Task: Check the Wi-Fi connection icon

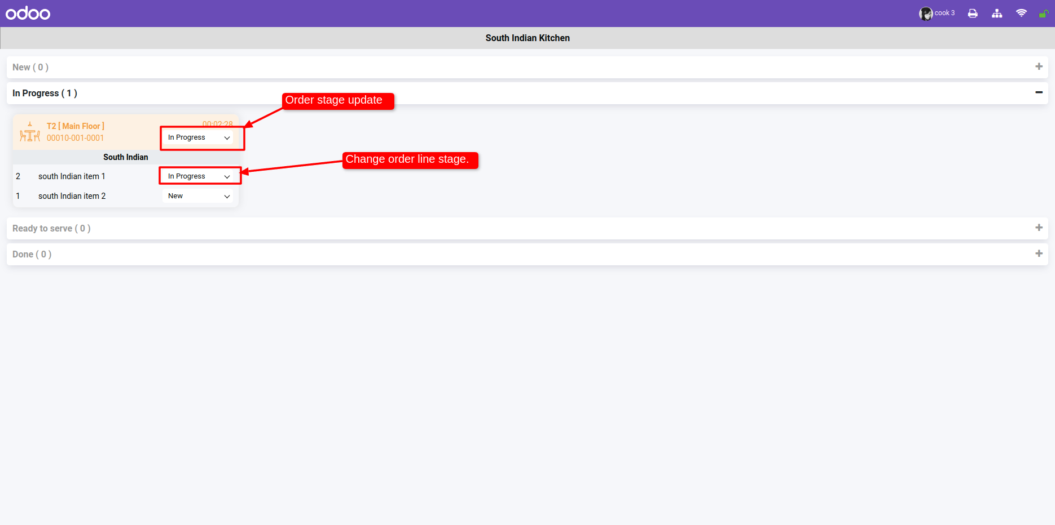Action: [x=1021, y=13]
